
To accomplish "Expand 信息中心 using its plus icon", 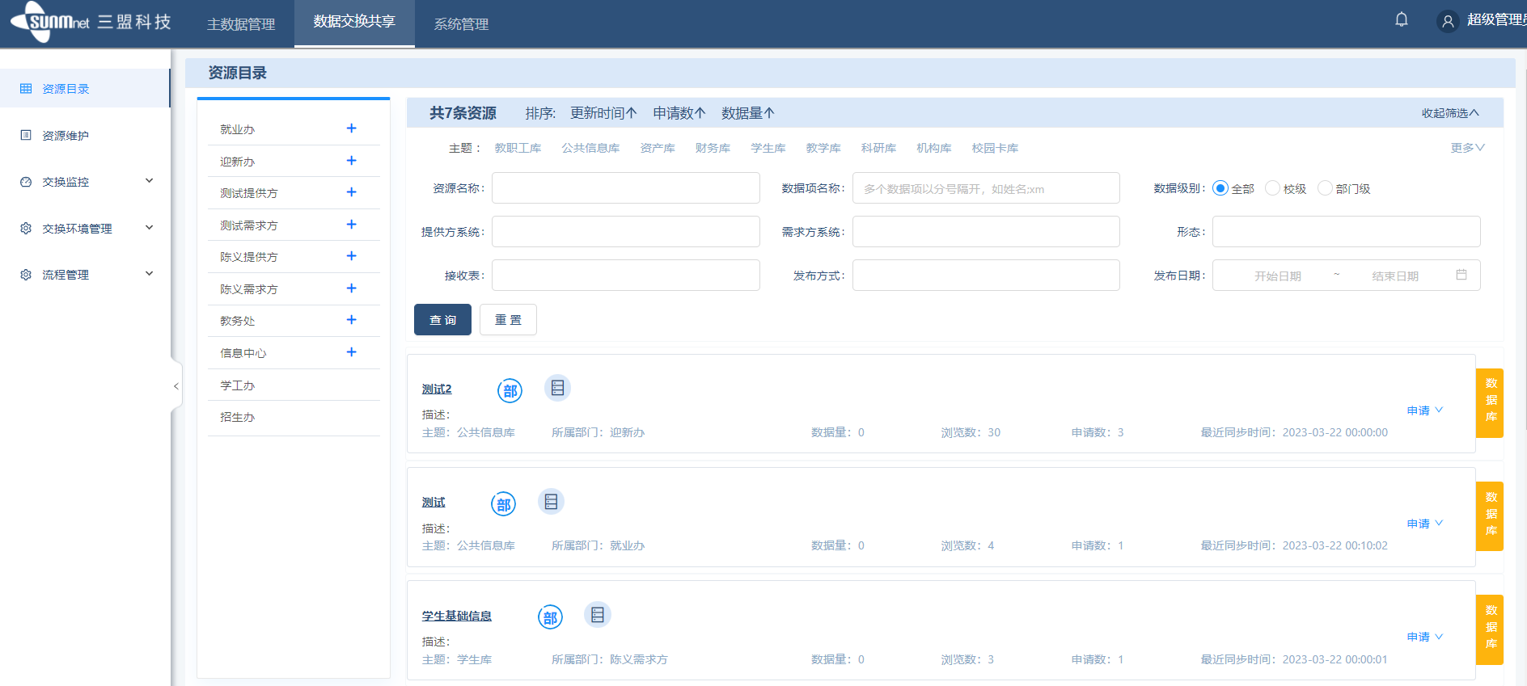I will [351, 352].
